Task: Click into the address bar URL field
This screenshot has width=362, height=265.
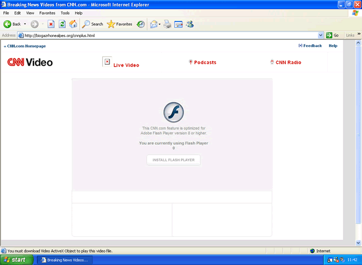Action: pyautogui.click(x=168, y=35)
